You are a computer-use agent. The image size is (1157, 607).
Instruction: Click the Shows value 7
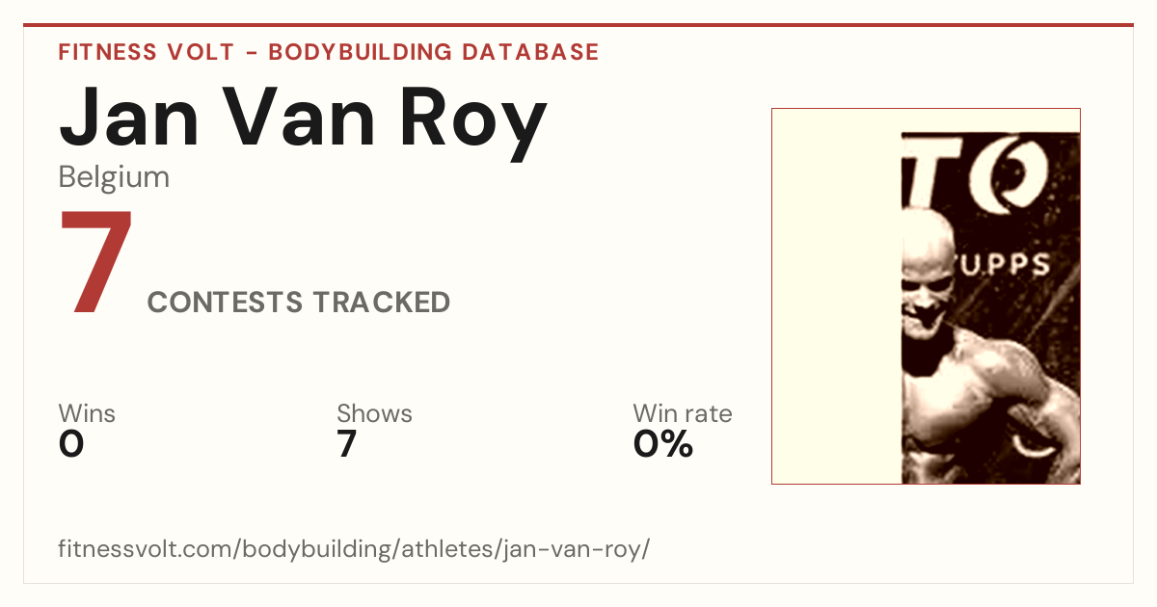[347, 444]
